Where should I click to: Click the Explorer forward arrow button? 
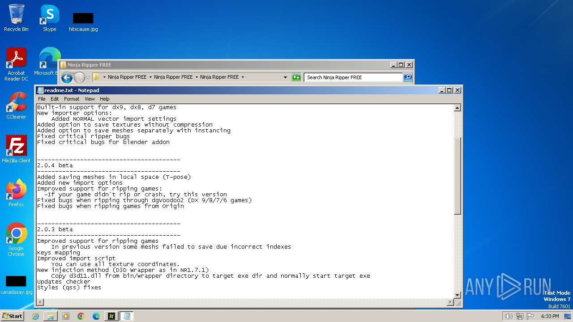pyautogui.click(x=79, y=77)
